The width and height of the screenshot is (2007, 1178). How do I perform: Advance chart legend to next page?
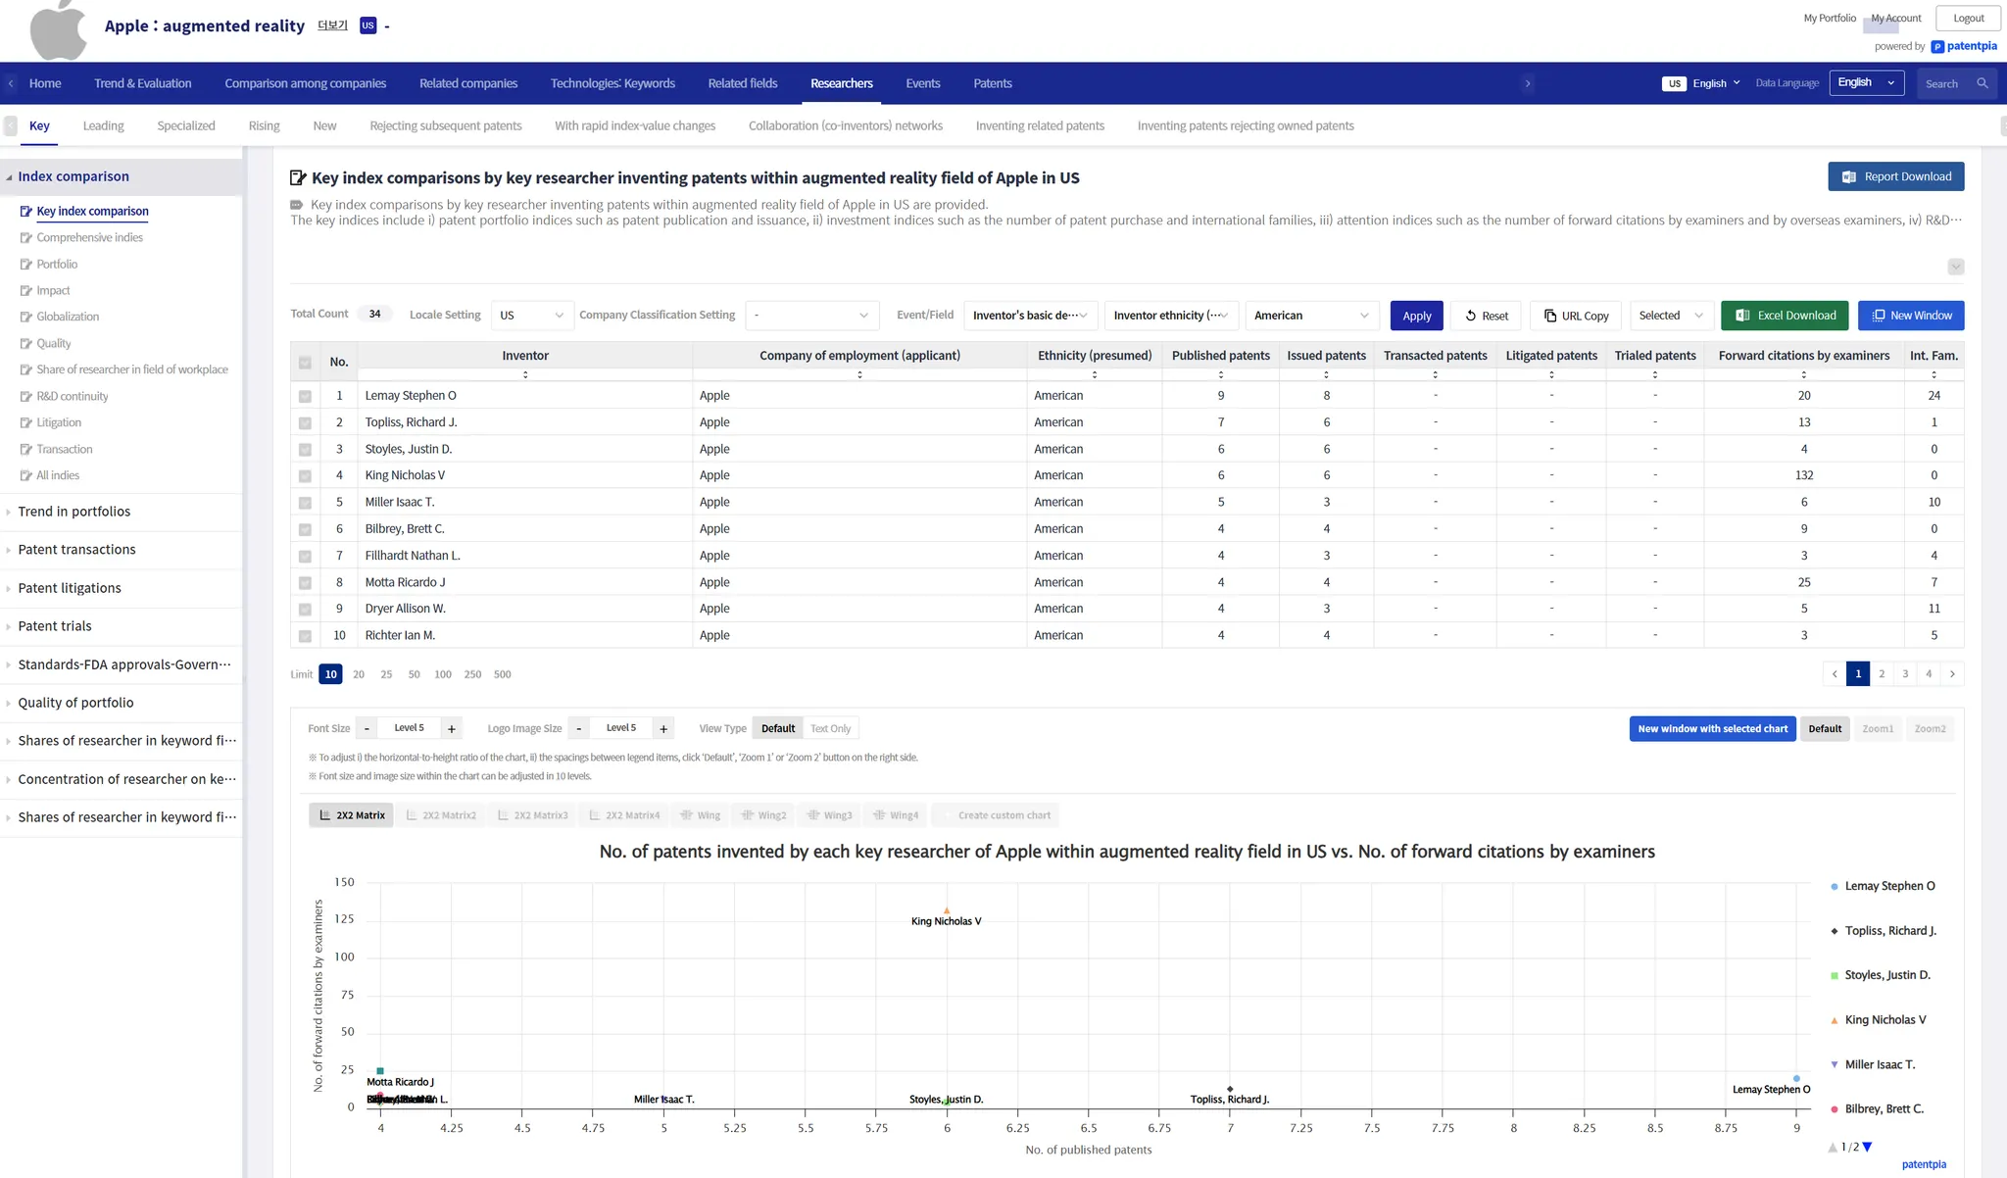tap(1867, 1147)
